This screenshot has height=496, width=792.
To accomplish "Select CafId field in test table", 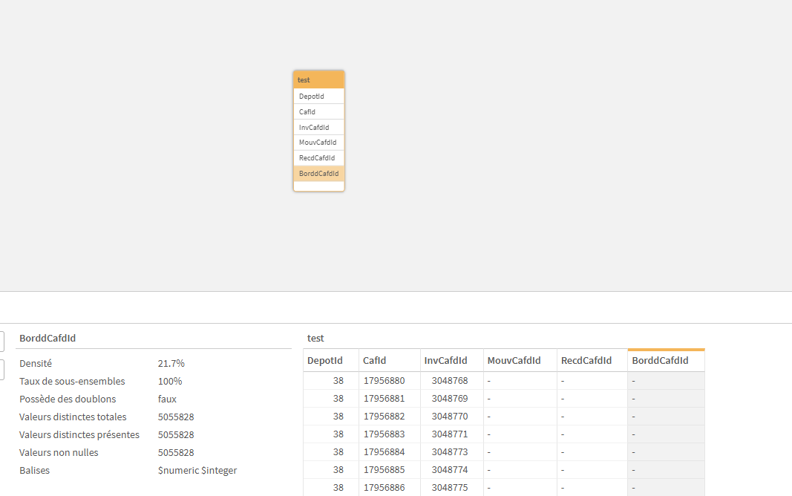I will [x=318, y=112].
